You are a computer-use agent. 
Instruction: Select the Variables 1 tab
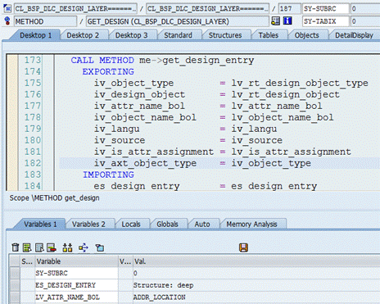40,225
